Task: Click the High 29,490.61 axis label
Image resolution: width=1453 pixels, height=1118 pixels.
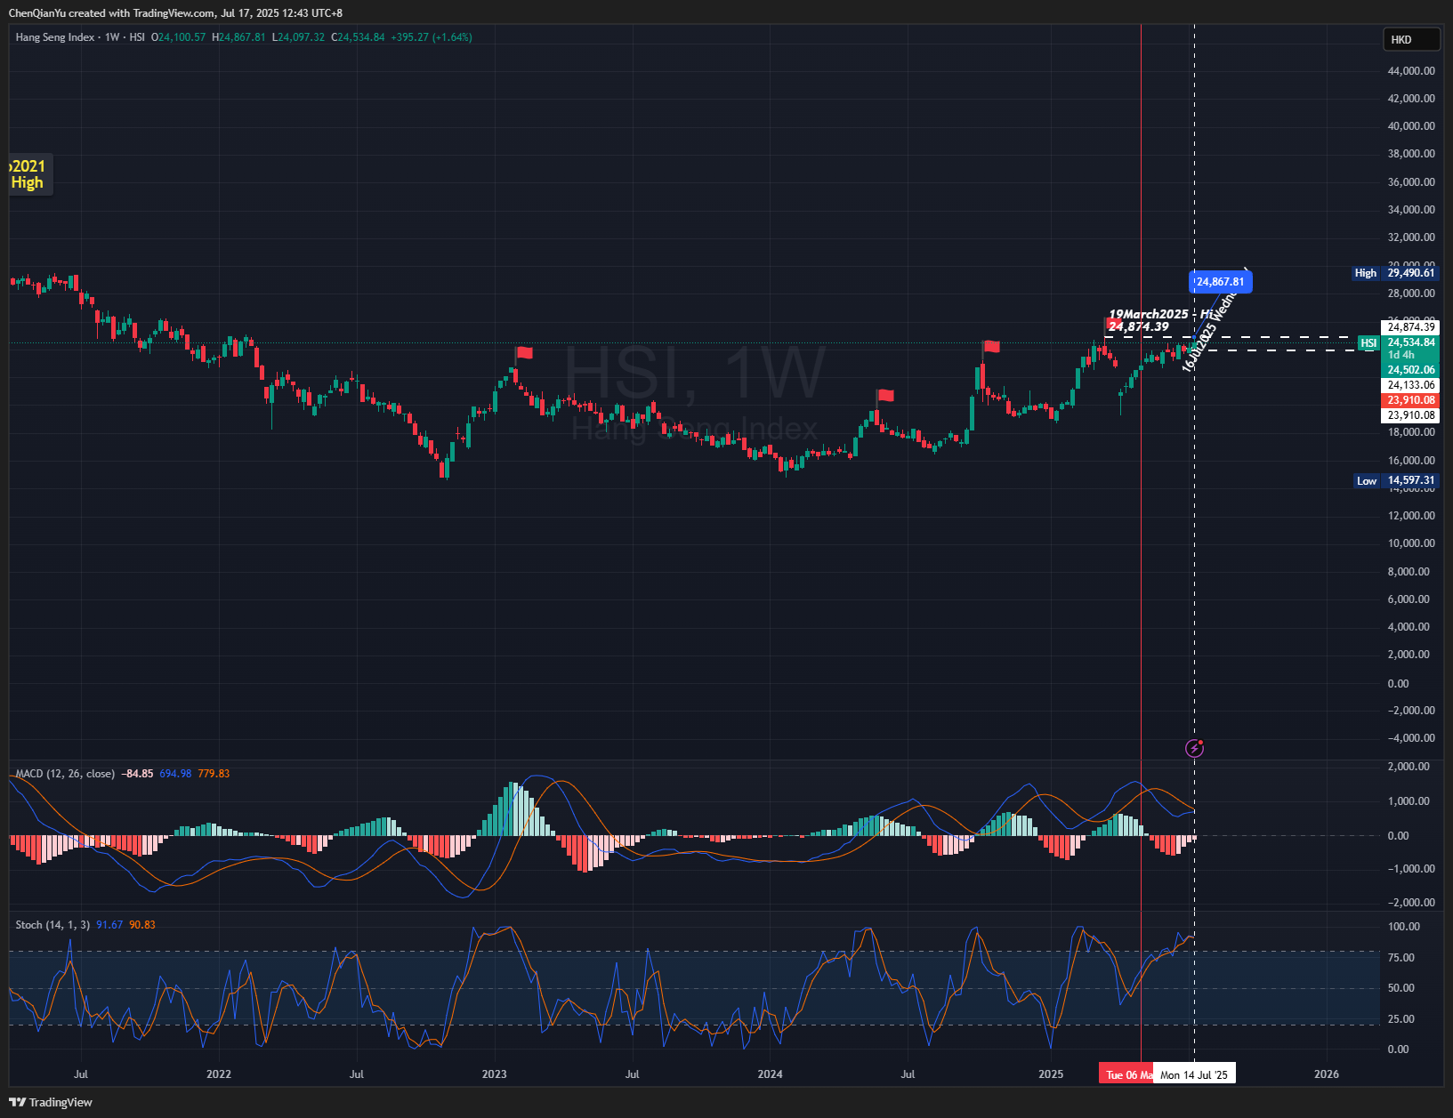Action: point(1394,273)
